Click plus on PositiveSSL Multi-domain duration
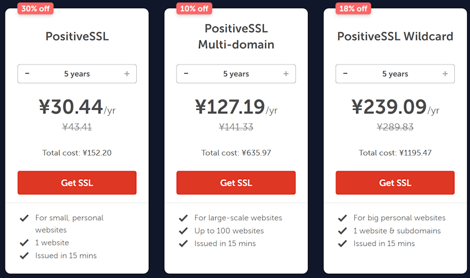The image size is (470, 278). pos(286,74)
